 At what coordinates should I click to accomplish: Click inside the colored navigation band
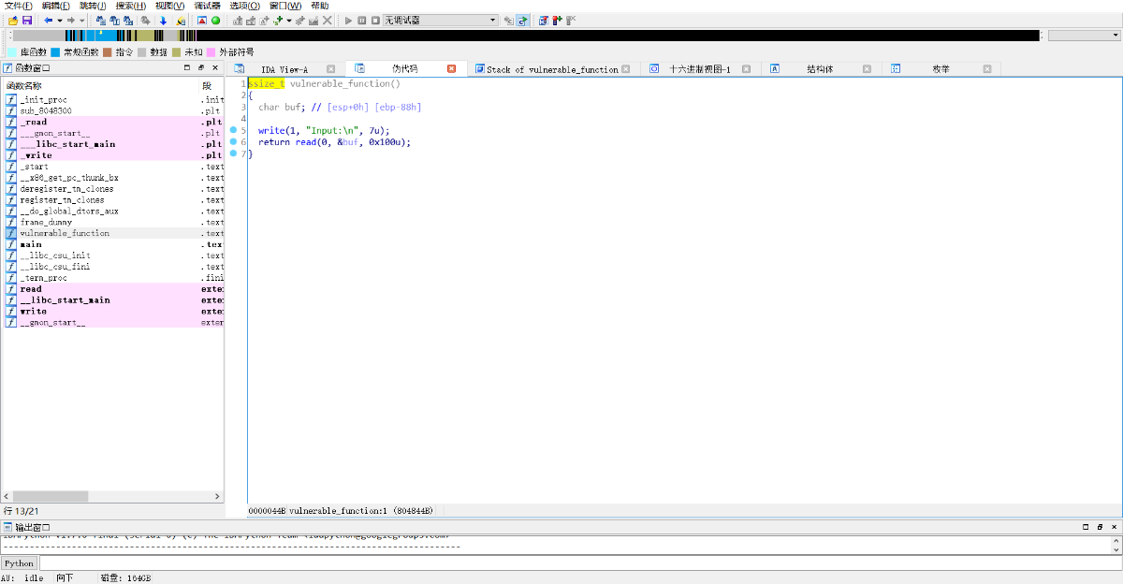click(x=524, y=36)
